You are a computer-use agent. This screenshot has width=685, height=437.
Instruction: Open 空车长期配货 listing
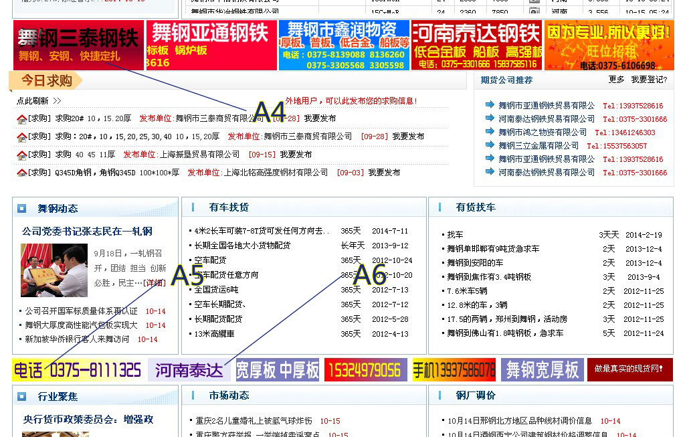pos(219,304)
